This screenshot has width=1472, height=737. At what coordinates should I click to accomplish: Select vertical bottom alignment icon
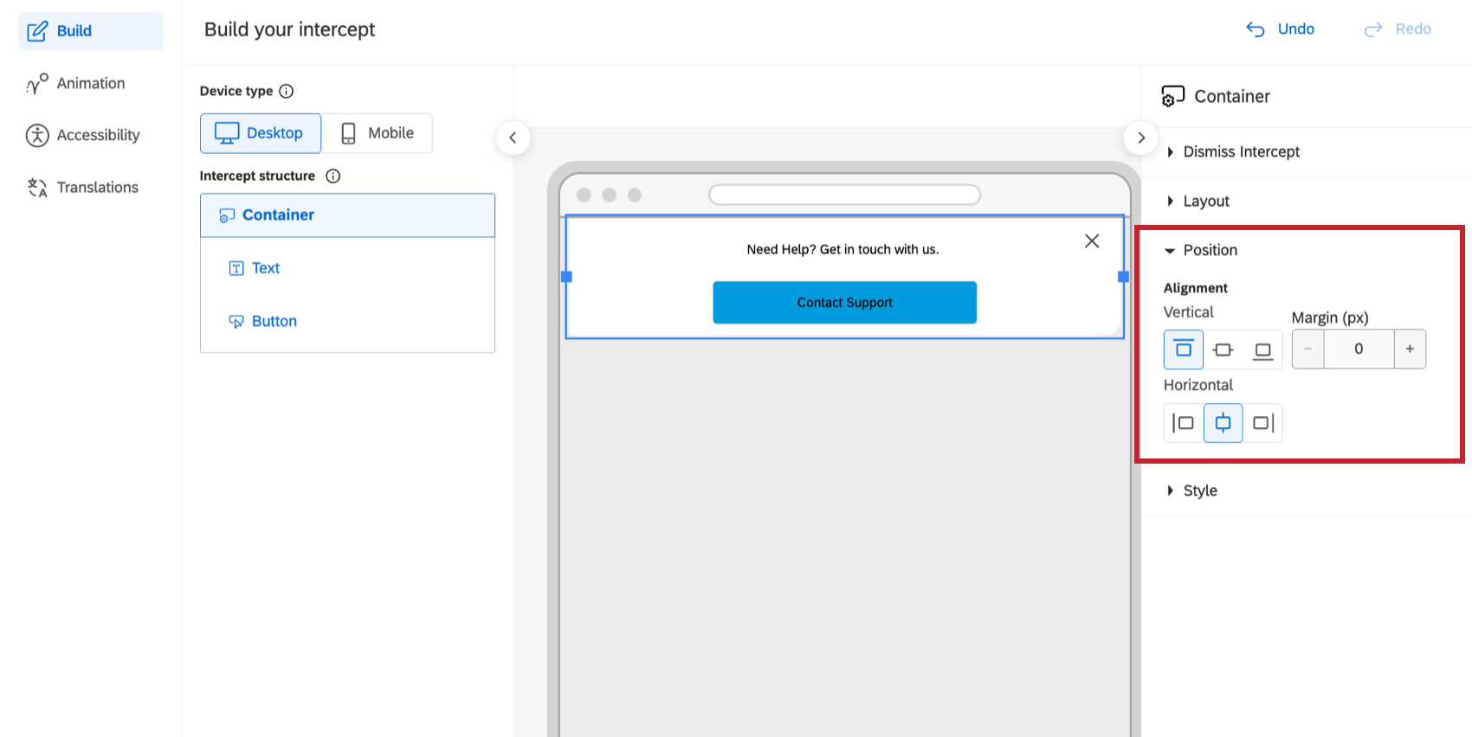[x=1262, y=349]
